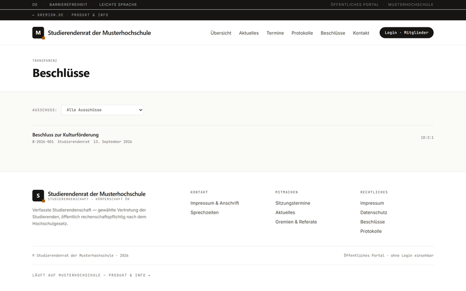Click the Beschlüsse page heading

pos(61,73)
